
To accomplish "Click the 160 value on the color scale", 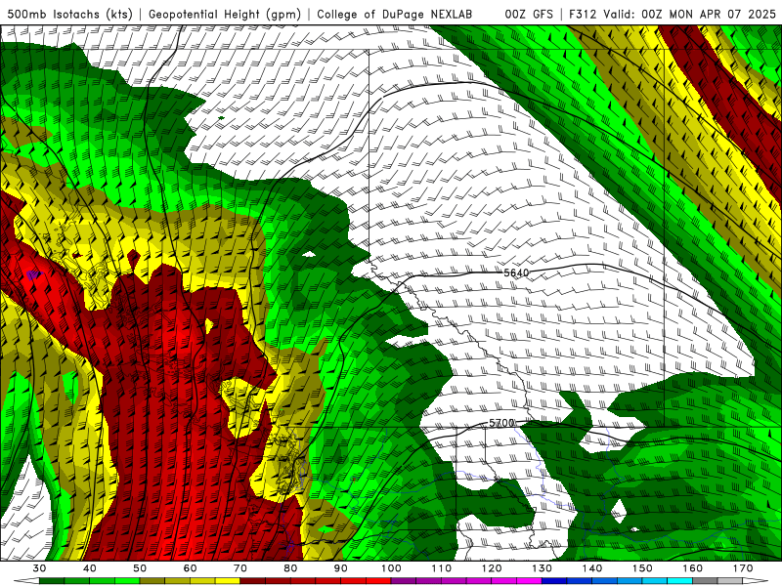I will click(x=693, y=568).
